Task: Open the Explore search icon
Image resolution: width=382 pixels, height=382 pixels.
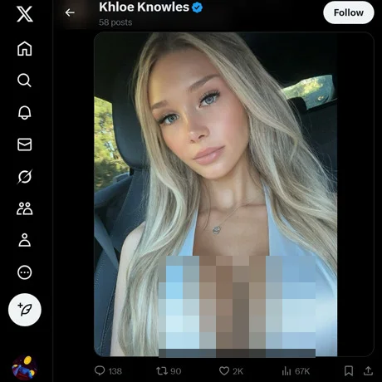Action: [x=24, y=81]
